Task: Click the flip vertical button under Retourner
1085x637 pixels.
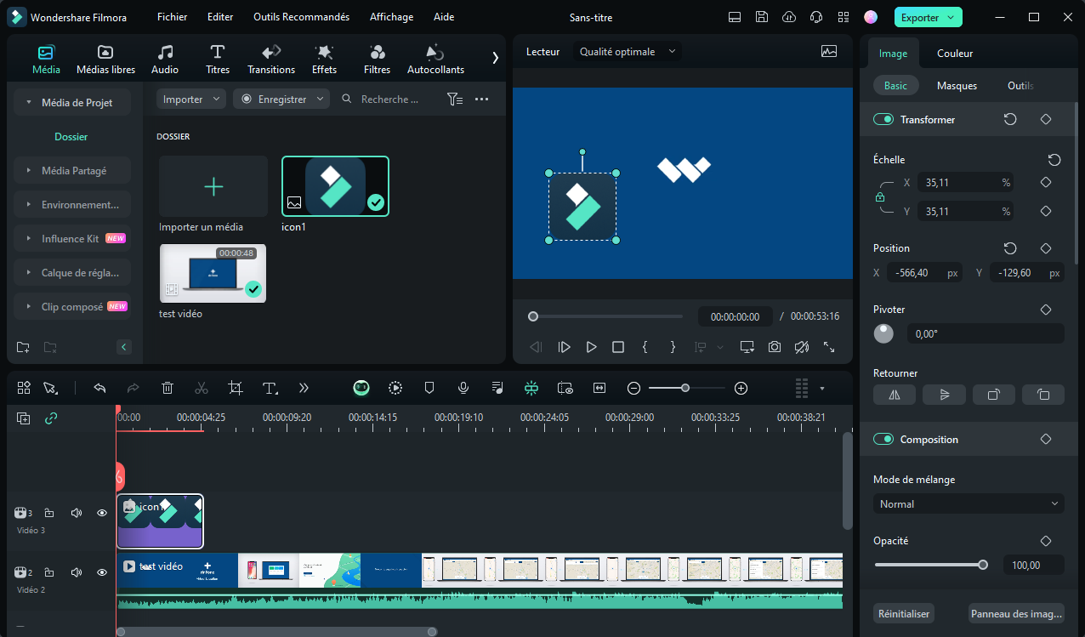Action: pos(944,395)
